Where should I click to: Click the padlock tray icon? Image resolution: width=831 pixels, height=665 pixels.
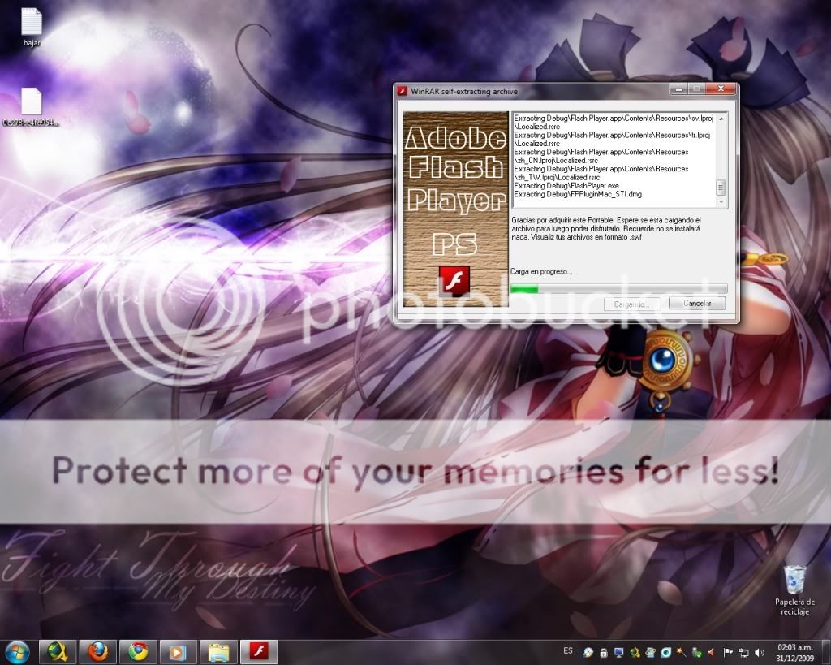point(604,652)
